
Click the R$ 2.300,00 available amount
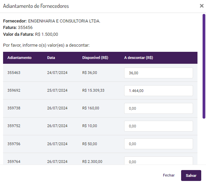coord(92,162)
